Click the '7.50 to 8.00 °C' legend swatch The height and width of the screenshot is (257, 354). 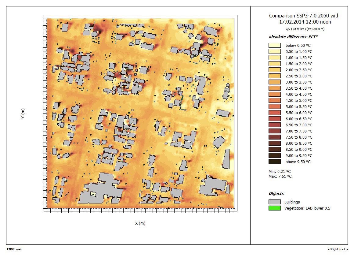(x=275, y=137)
